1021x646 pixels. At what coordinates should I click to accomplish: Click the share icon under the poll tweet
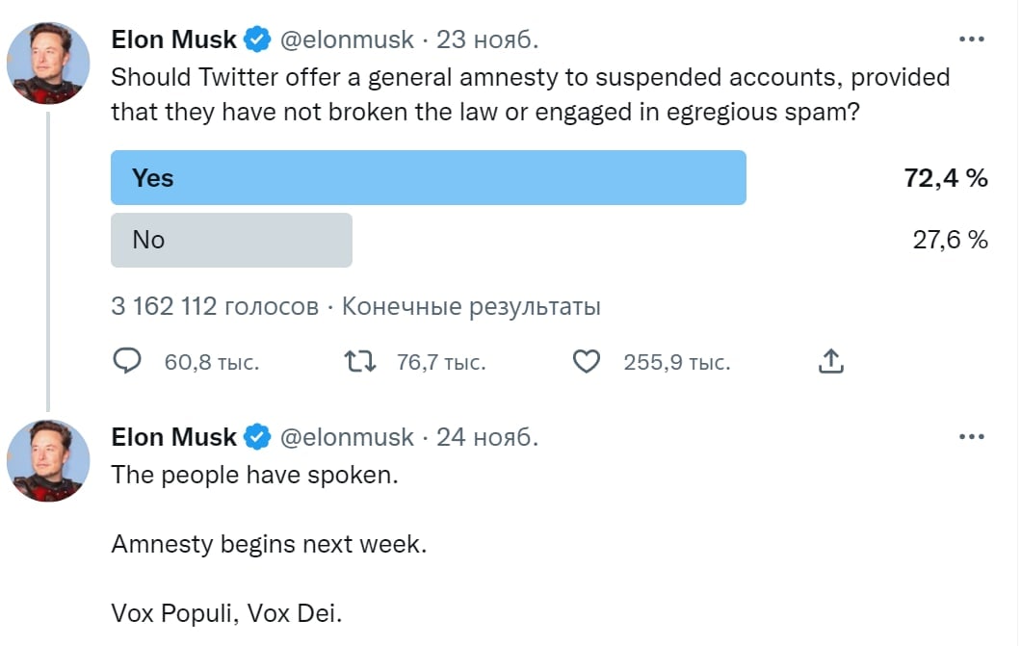(x=831, y=362)
